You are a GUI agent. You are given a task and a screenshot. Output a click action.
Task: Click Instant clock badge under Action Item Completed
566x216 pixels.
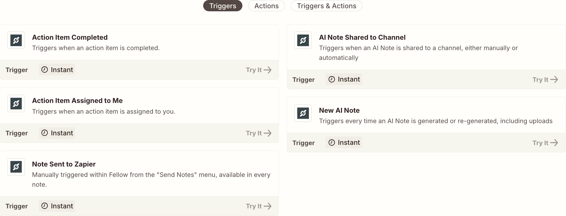(57, 70)
